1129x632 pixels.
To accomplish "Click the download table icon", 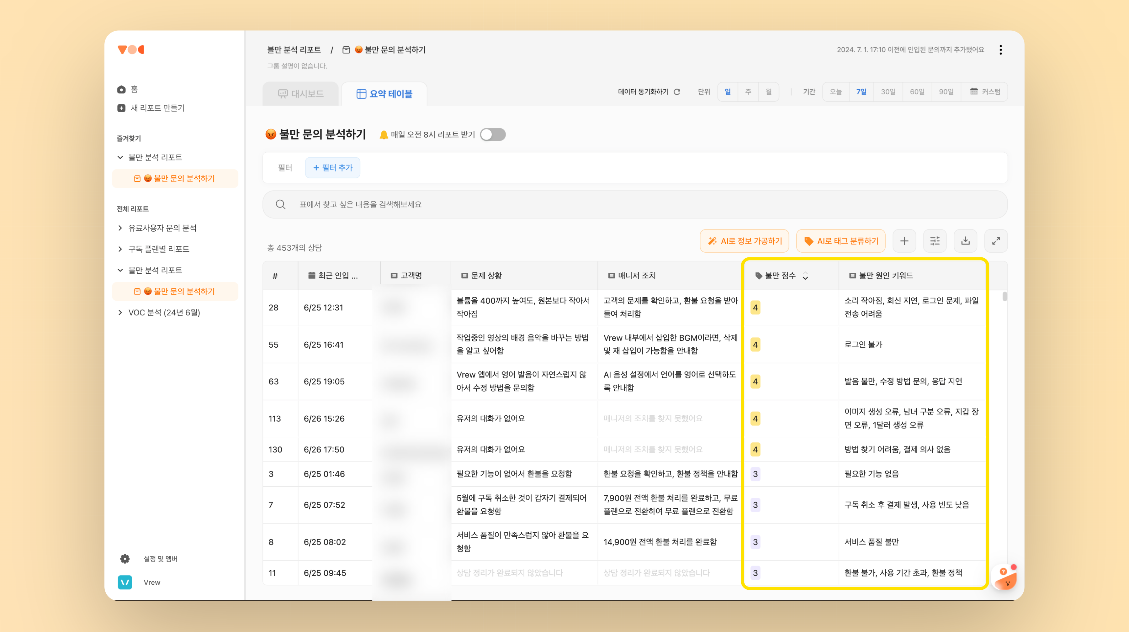I will click(966, 241).
